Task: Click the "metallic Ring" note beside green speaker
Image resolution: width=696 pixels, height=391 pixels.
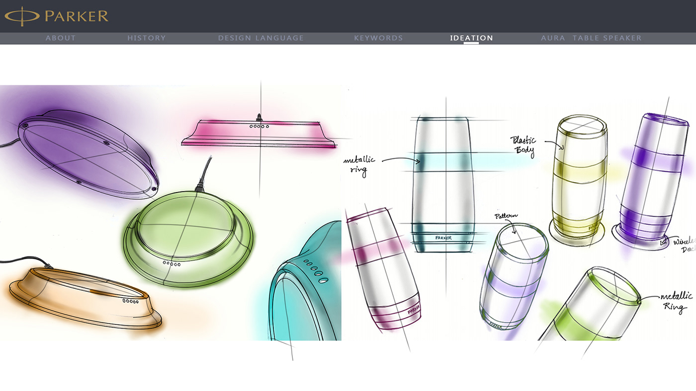Action: [x=676, y=302]
